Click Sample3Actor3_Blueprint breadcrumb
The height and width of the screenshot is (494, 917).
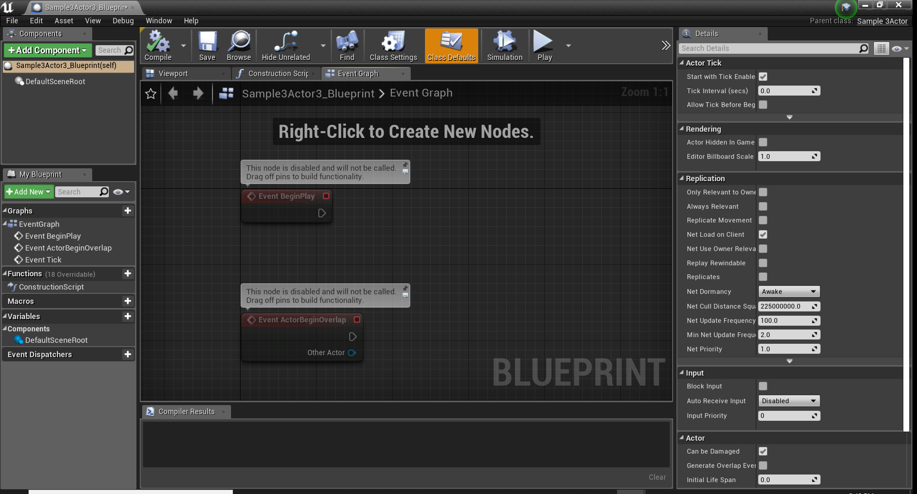[x=308, y=93]
